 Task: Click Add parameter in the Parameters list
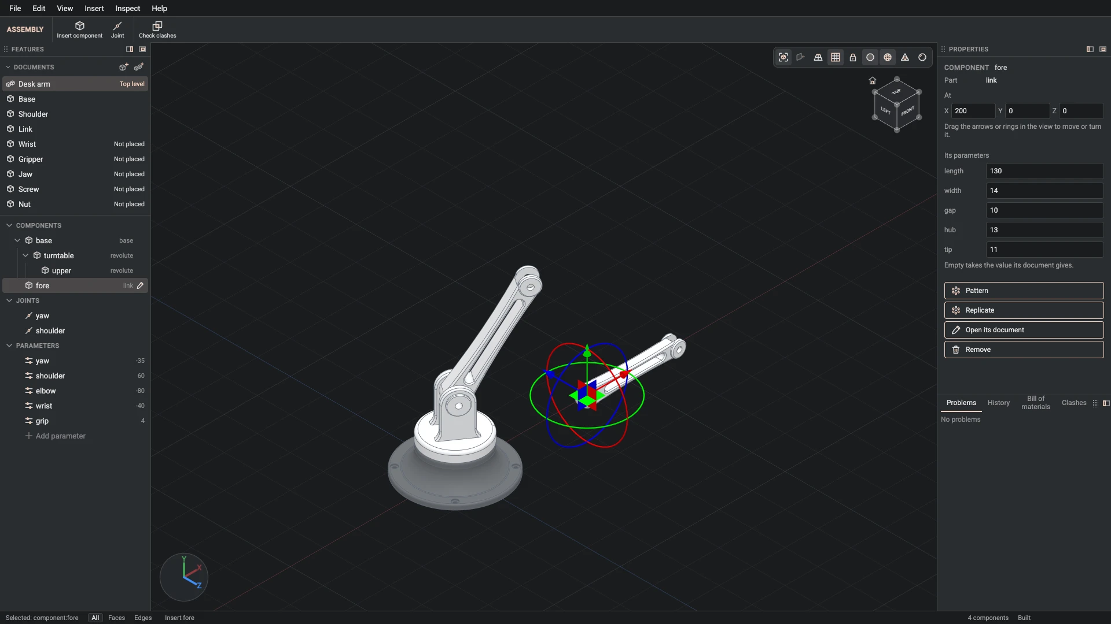[55, 436]
